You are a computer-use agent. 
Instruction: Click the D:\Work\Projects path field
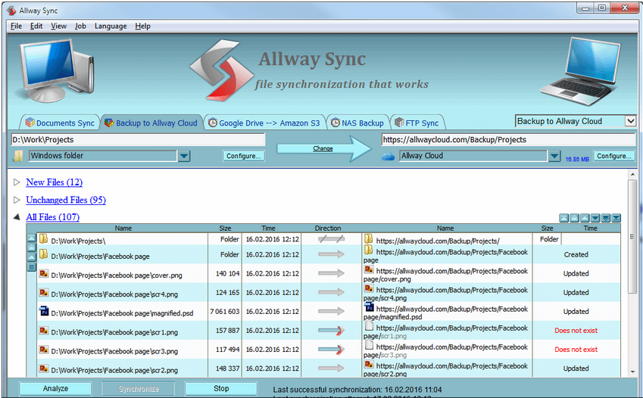[138, 140]
